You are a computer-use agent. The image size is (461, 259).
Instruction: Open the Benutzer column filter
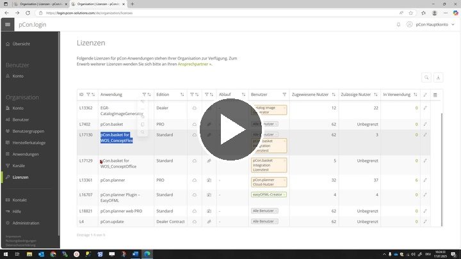(x=284, y=95)
